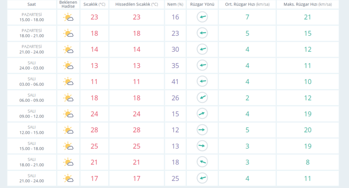Click the Rüzgar Yönü column header
349x188 pixels.
(x=202, y=4)
